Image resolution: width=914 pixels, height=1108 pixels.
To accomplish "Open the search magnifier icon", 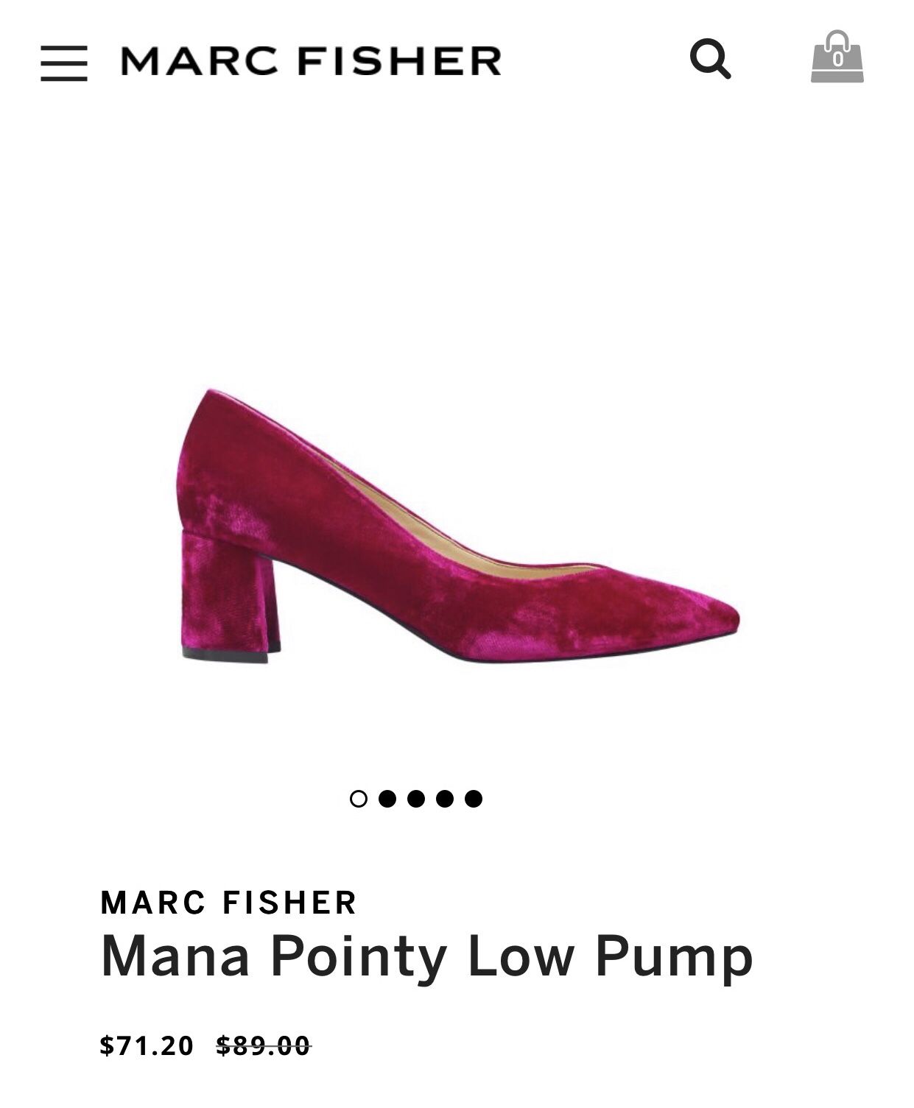I will (710, 59).
